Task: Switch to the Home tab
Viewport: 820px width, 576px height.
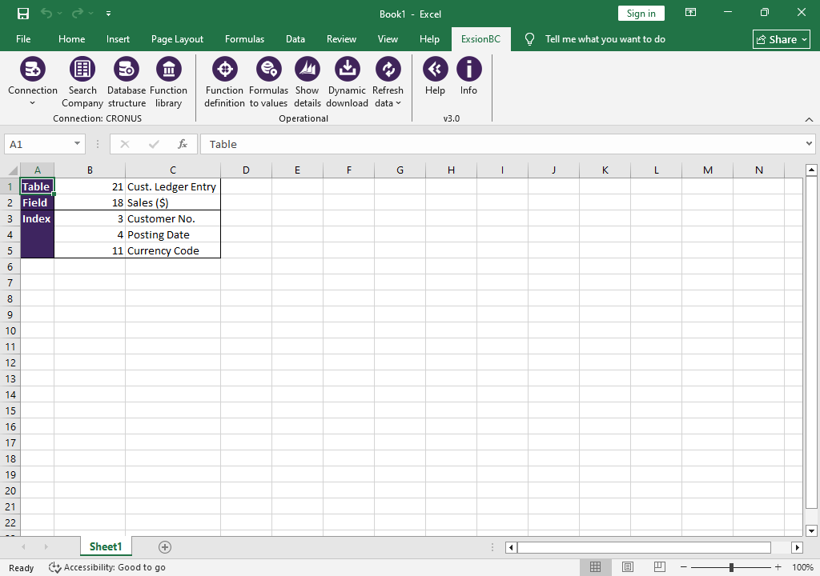Action: point(71,39)
